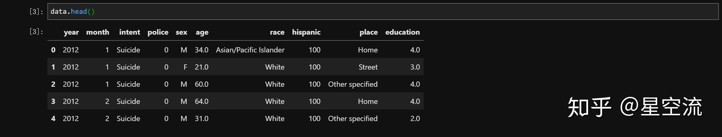Select the output prompt [3] label
This screenshot has height=137, width=722.
[x=36, y=32]
